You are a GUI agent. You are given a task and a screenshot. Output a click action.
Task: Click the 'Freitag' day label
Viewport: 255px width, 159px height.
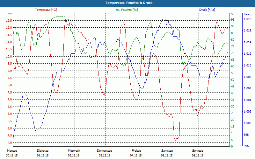[x=136, y=151]
